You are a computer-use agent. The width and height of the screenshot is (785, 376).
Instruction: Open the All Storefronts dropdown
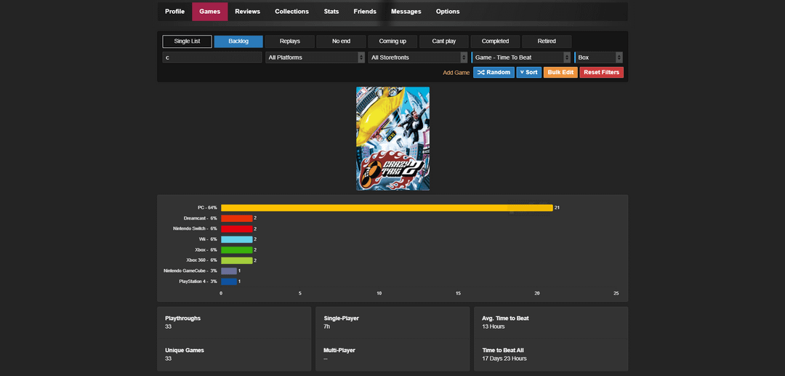tap(418, 57)
